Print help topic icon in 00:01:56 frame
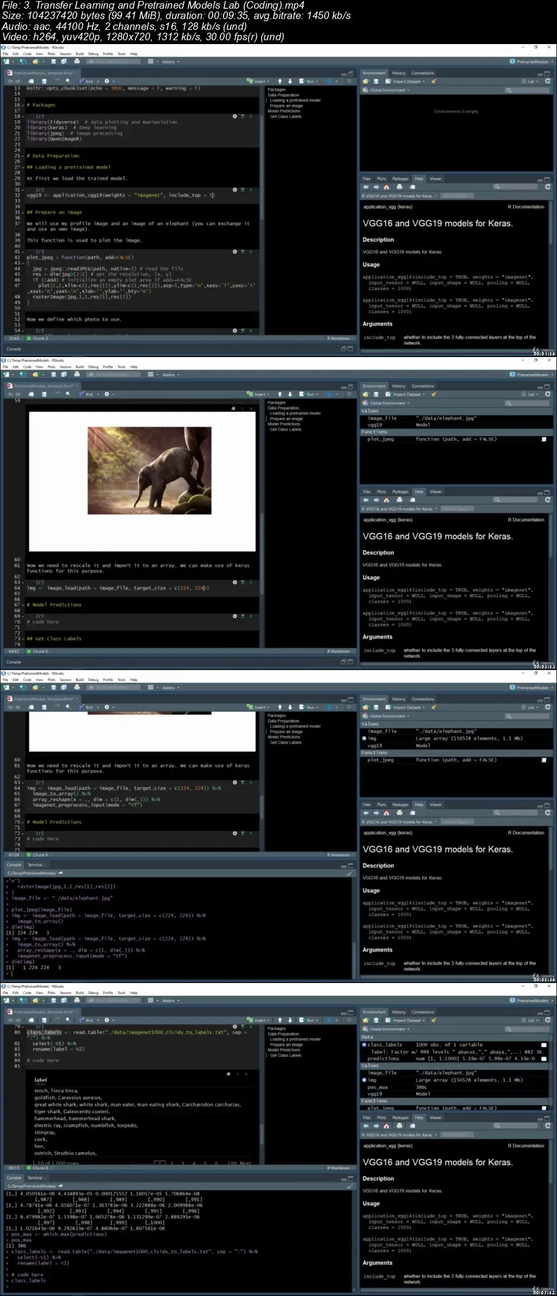The height and width of the screenshot is (1296, 557). tap(400, 187)
